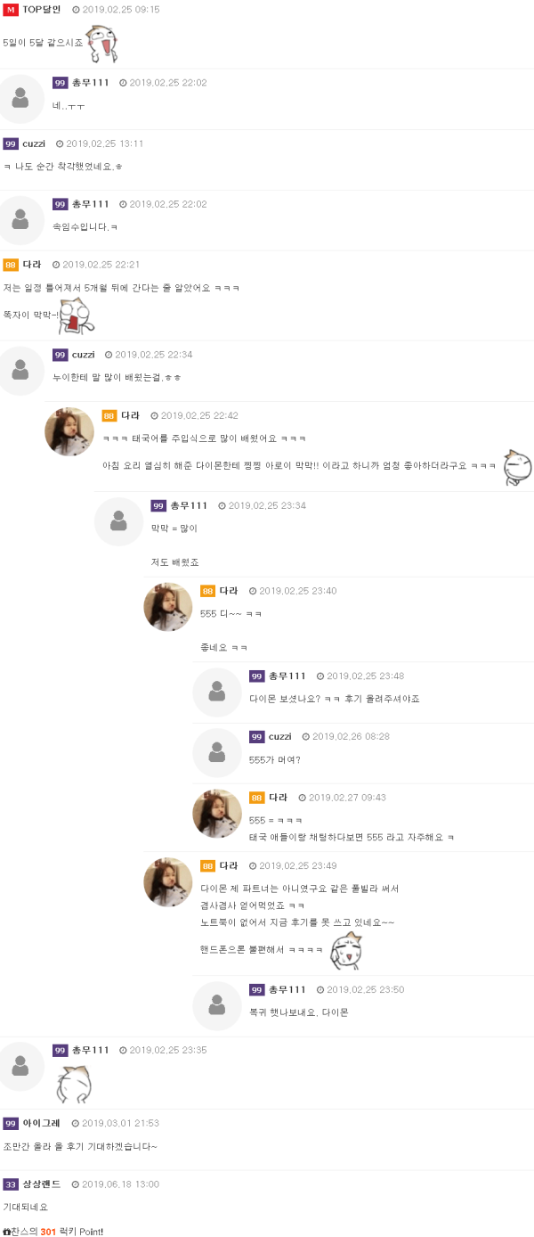
Task: Click the cat sticker holding a red book
Action: tap(76, 315)
